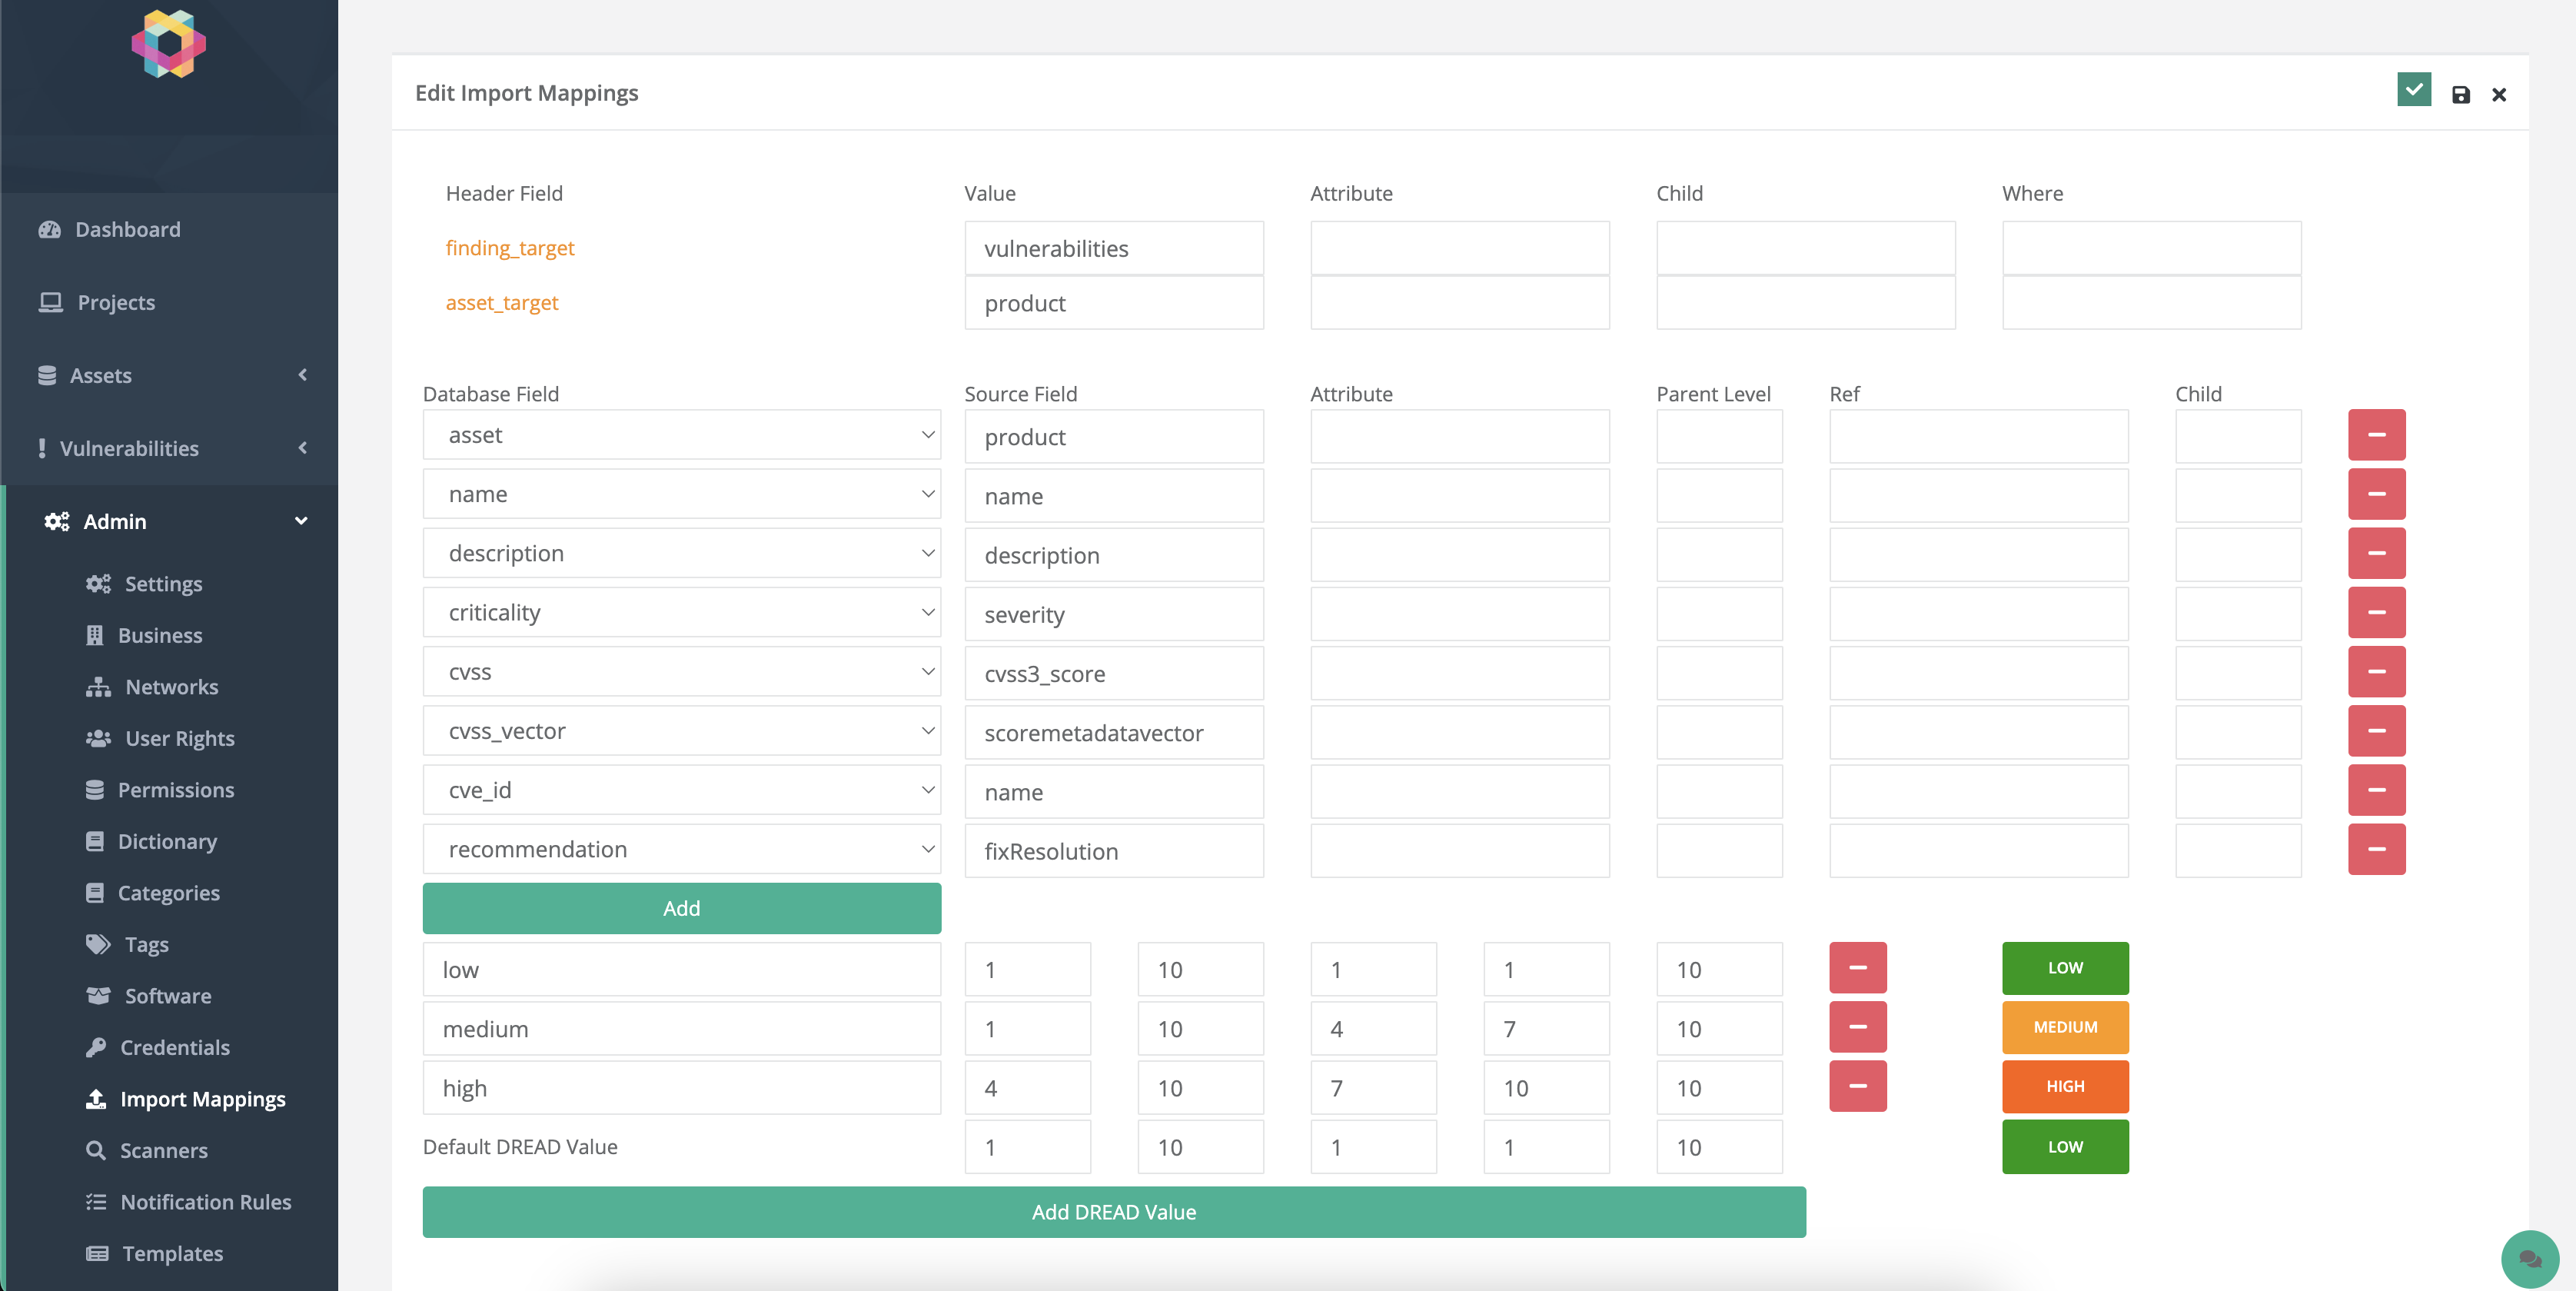Open the cvss database field dropdown
2576x1291 pixels.
(681, 672)
